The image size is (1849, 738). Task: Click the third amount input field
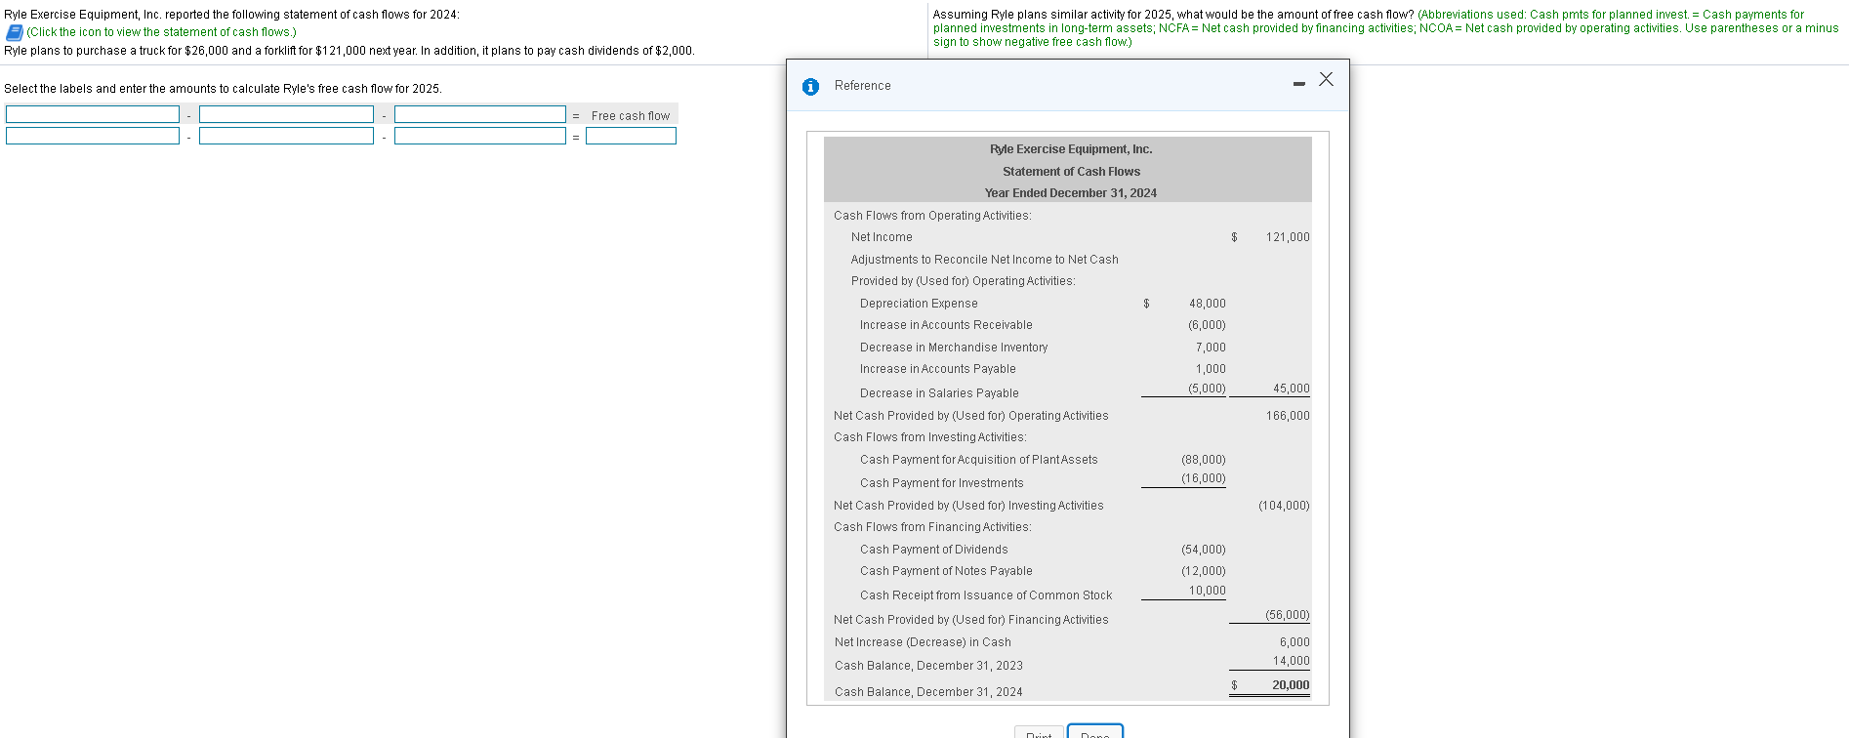click(x=480, y=136)
